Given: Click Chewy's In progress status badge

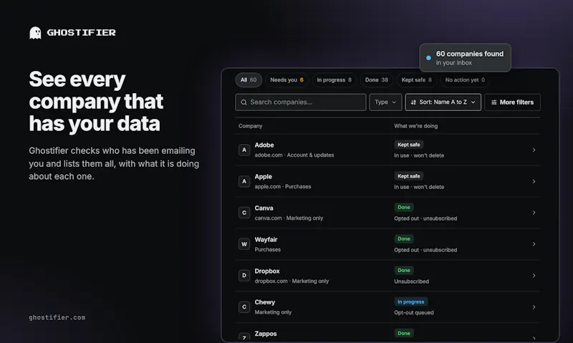Looking at the screenshot, I should tap(410, 301).
